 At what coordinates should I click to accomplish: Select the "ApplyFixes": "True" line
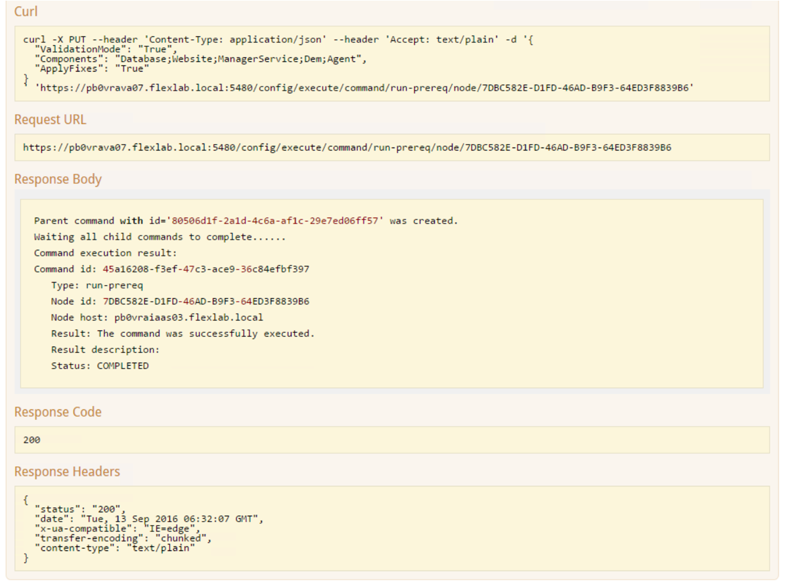click(92, 68)
